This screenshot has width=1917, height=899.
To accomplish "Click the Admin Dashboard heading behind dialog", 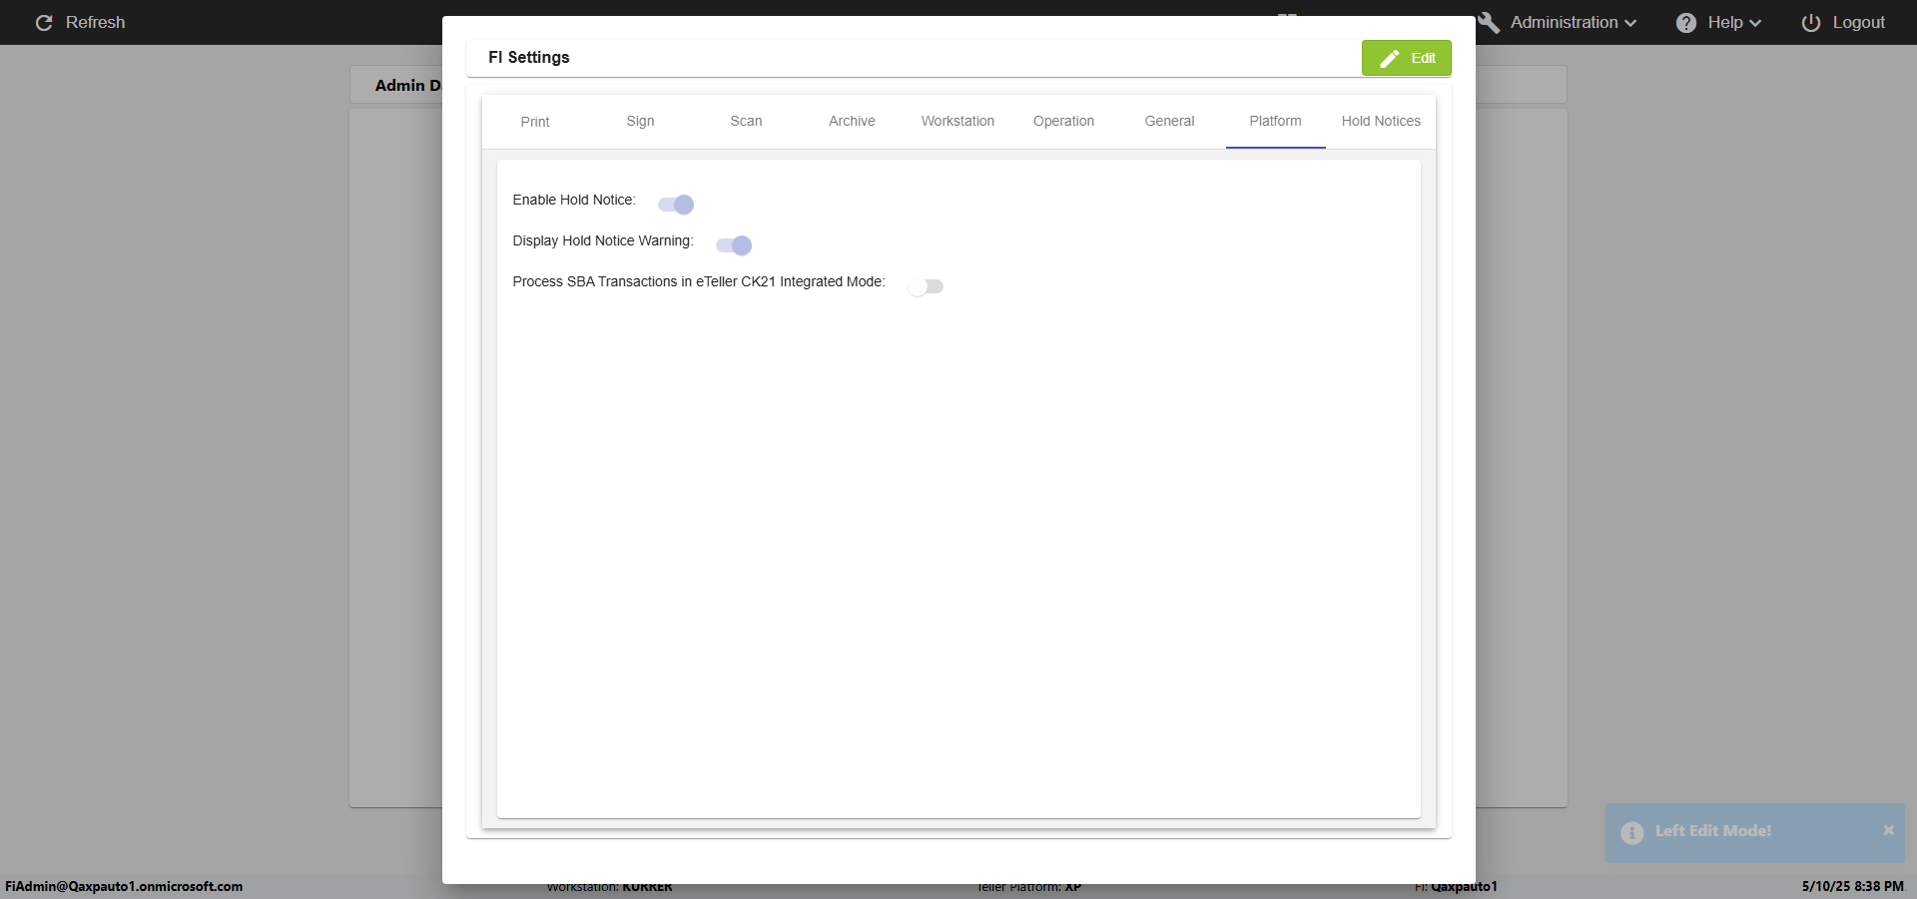I will click(x=408, y=85).
